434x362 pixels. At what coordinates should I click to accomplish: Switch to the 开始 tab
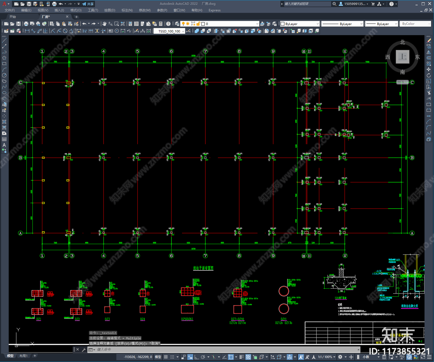(13, 17)
